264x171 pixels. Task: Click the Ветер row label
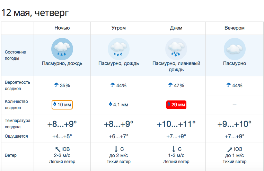coord(11,155)
